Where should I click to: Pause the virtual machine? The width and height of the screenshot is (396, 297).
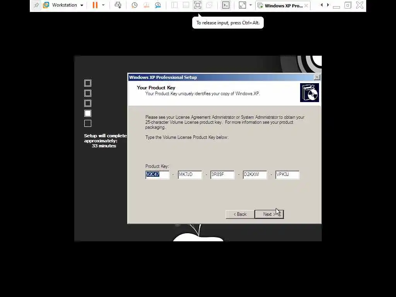[x=95, y=5]
